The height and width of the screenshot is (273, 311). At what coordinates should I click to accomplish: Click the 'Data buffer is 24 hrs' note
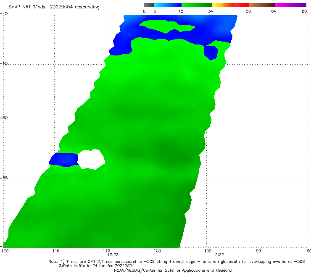(97, 266)
